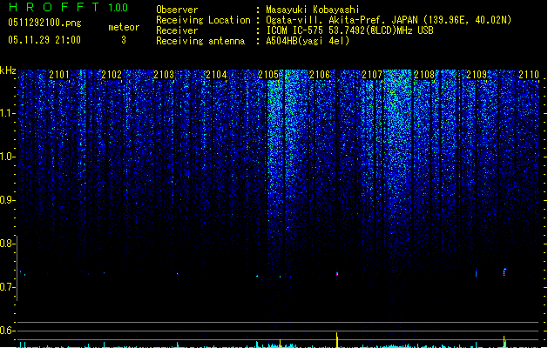Click the observer name Masayuki Kobayashi
The height and width of the screenshot is (348, 548).
[313, 10]
